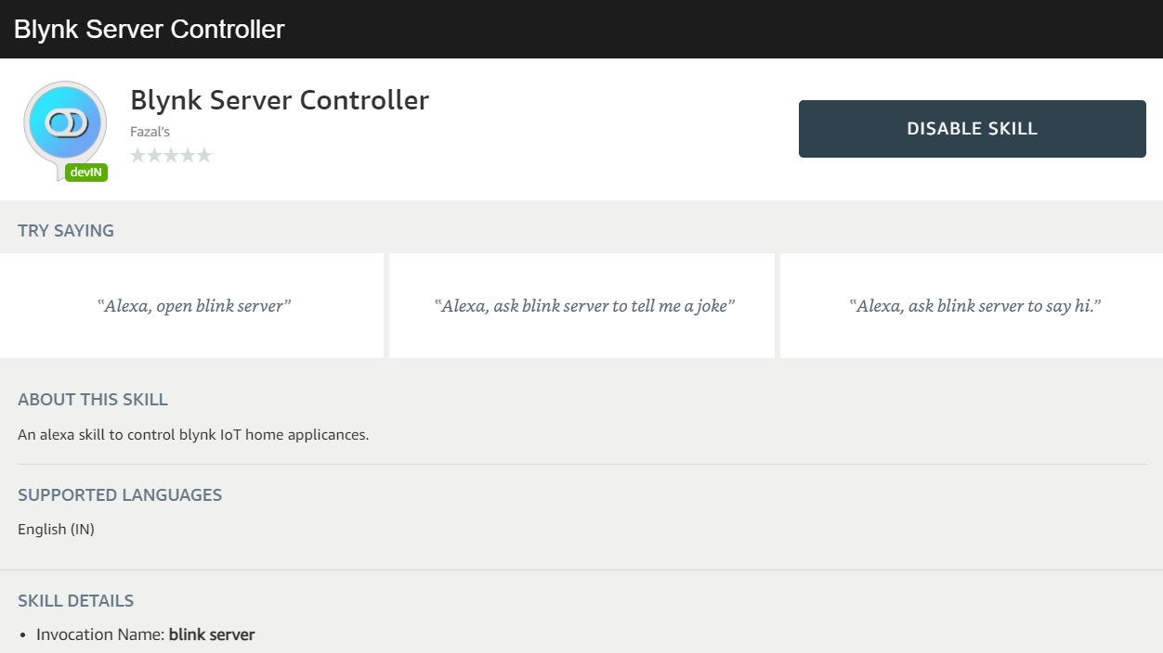The width and height of the screenshot is (1163, 653).
Task: Click the skill description starting "An alexa skill"
Action: (193, 434)
